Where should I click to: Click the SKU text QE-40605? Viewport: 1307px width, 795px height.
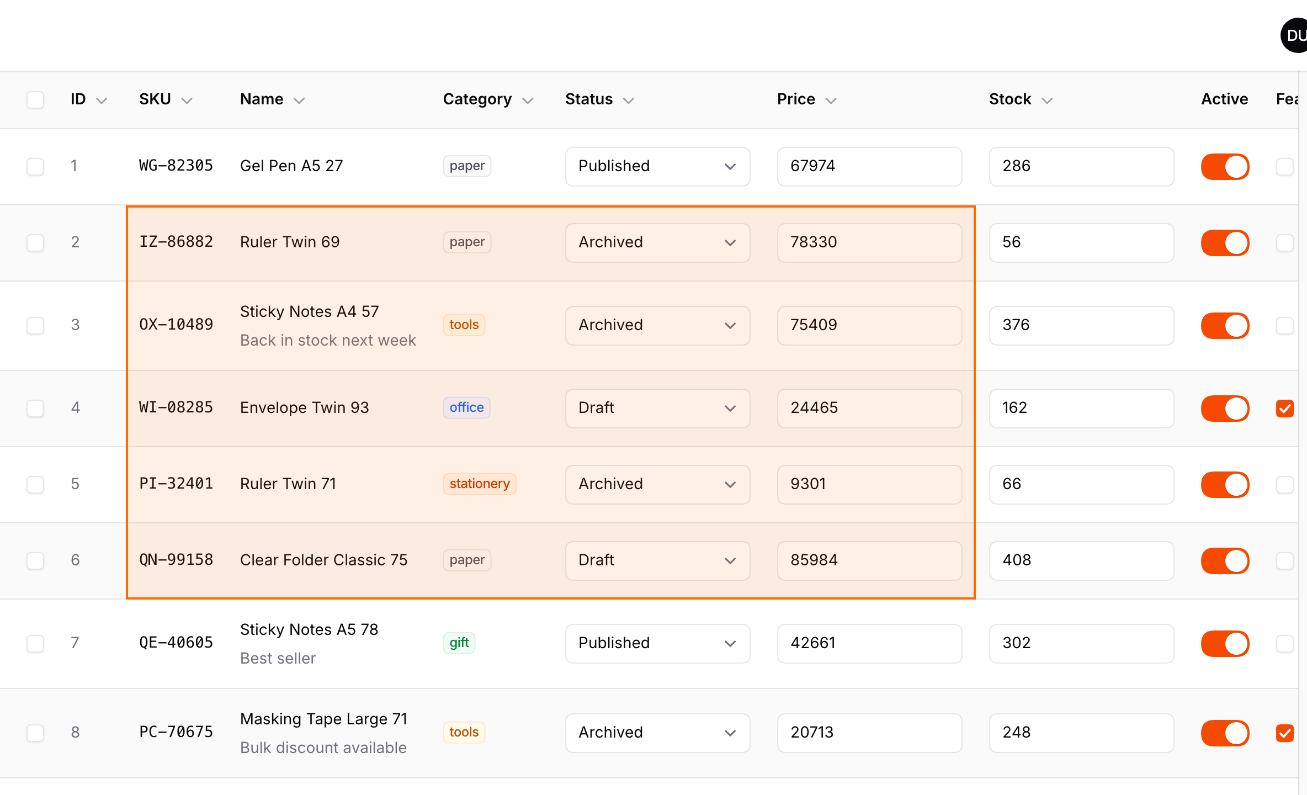point(176,643)
